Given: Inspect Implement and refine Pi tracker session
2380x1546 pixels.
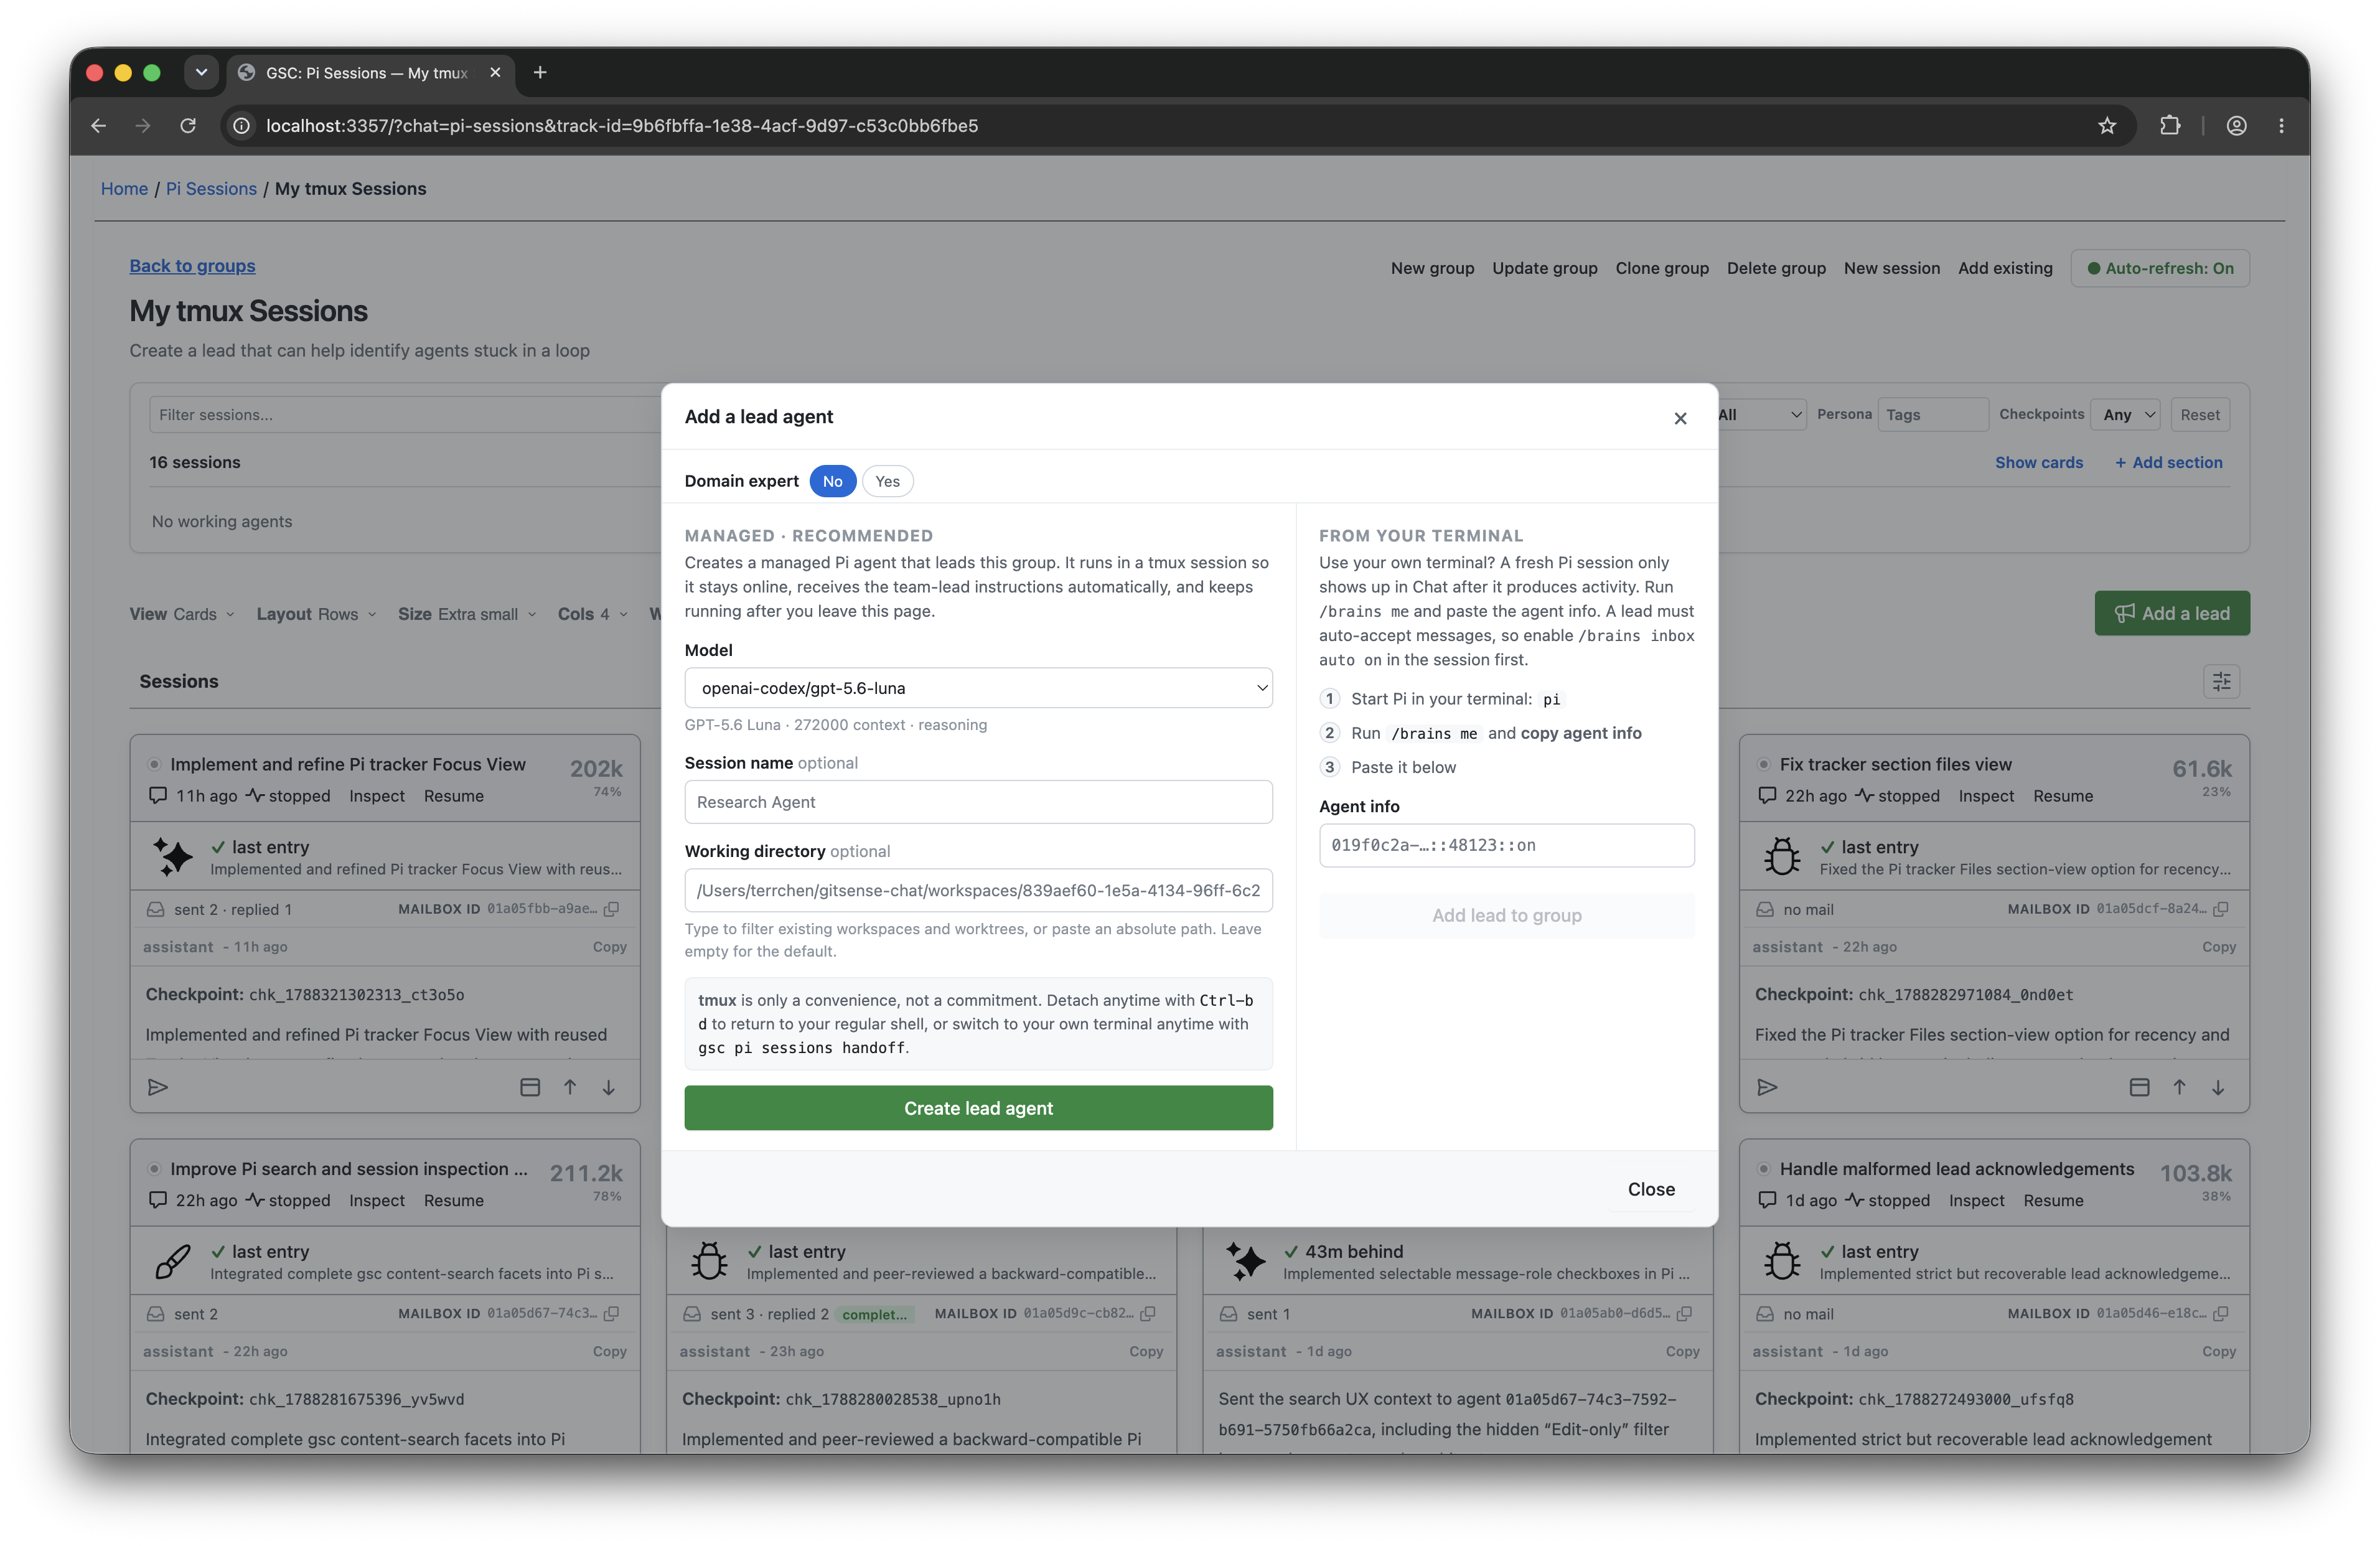Looking at the screenshot, I should [x=377, y=796].
